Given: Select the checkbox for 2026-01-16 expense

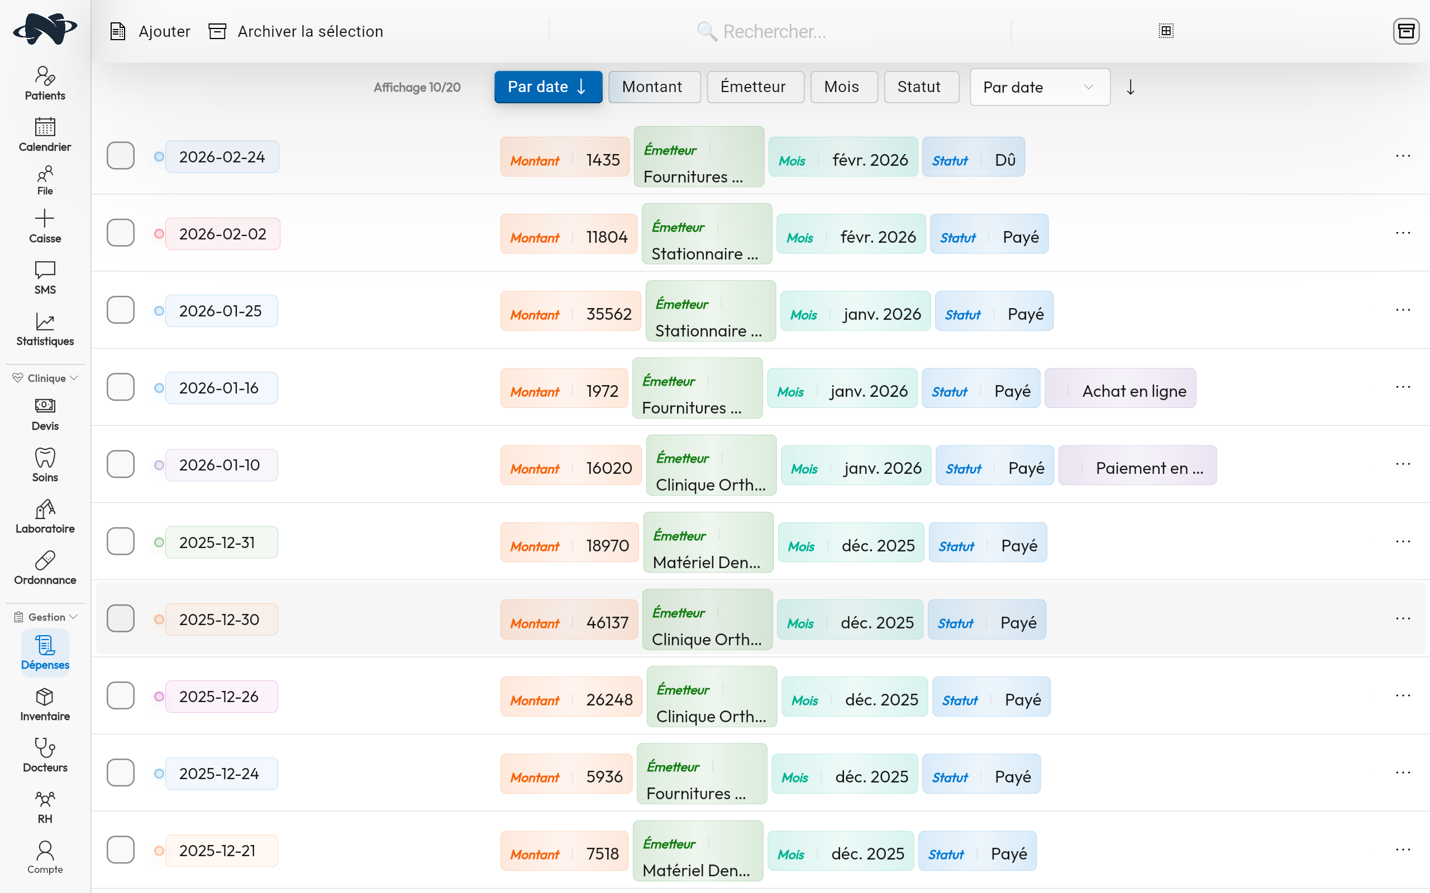Looking at the screenshot, I should (x=121, y=387).
